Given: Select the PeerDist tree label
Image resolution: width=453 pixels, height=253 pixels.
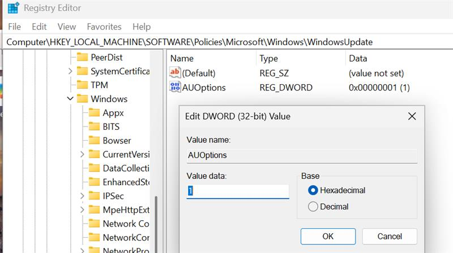Looking at the screenshot, I should pyautogui.click(x=106, y=58).
